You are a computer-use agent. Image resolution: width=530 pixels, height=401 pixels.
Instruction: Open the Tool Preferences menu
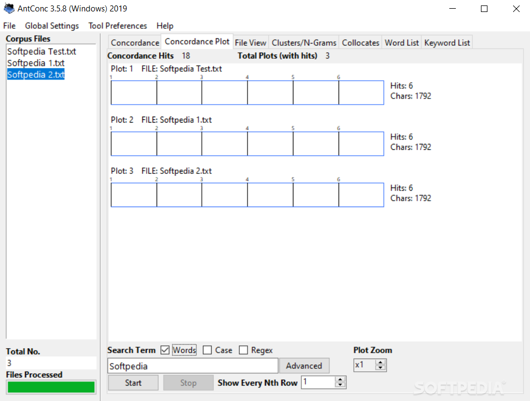click(x=118, y=26)
